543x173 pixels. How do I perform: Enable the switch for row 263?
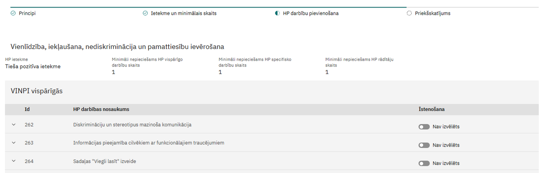coord(424,145)
